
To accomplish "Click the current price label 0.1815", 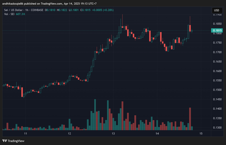I will (217, 30).
